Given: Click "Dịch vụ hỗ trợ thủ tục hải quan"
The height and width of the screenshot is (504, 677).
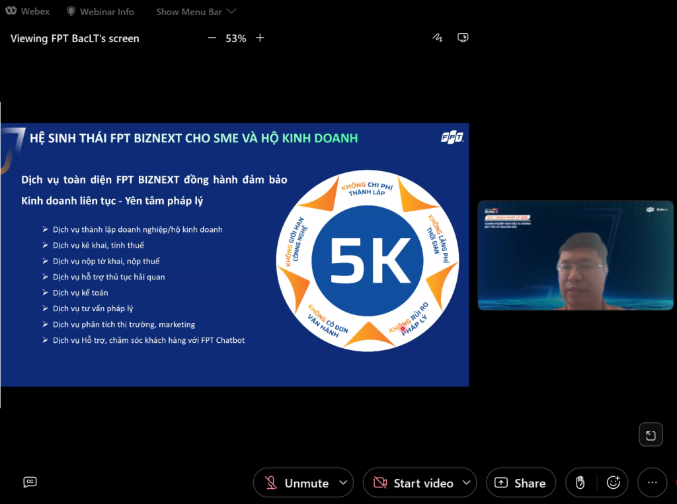Looking at the screenshot, I should click(109, 277).
